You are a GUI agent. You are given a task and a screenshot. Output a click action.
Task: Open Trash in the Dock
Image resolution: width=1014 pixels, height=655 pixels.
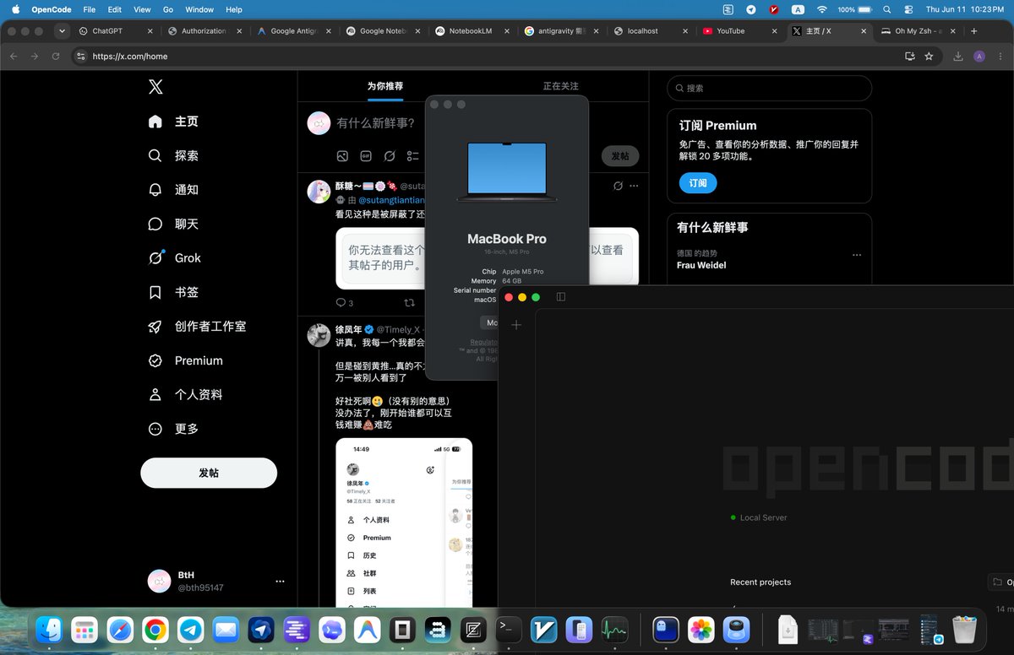(x=964, y=630)
